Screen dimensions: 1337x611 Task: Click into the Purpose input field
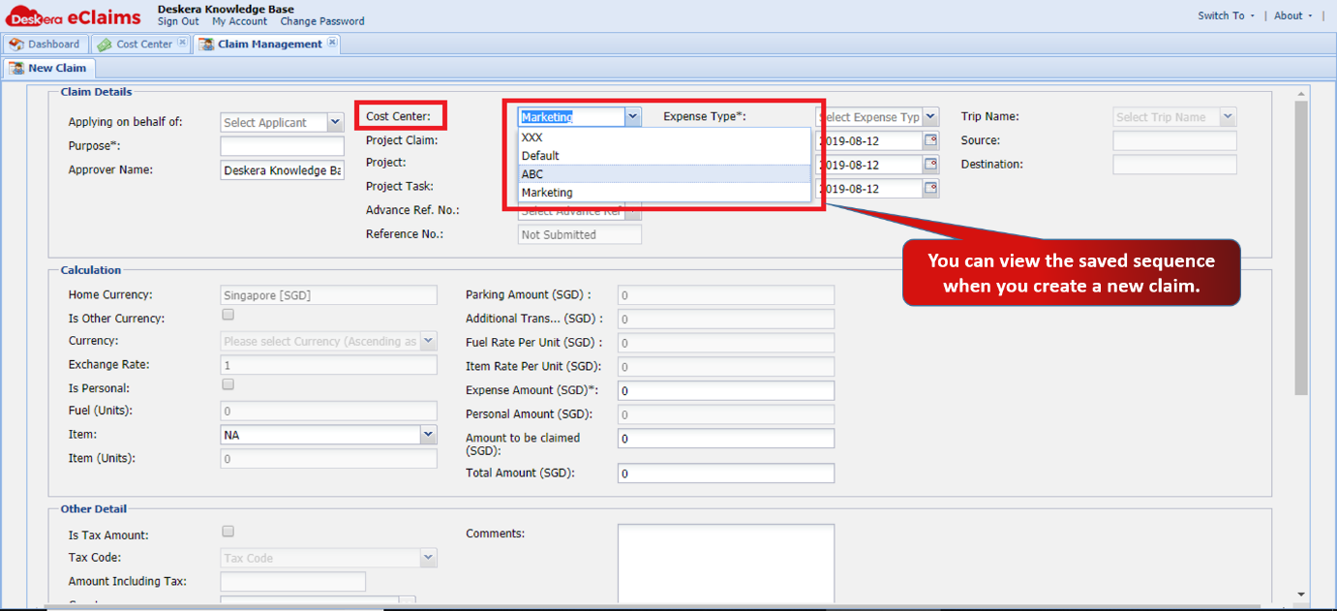[x=283, y=146]
